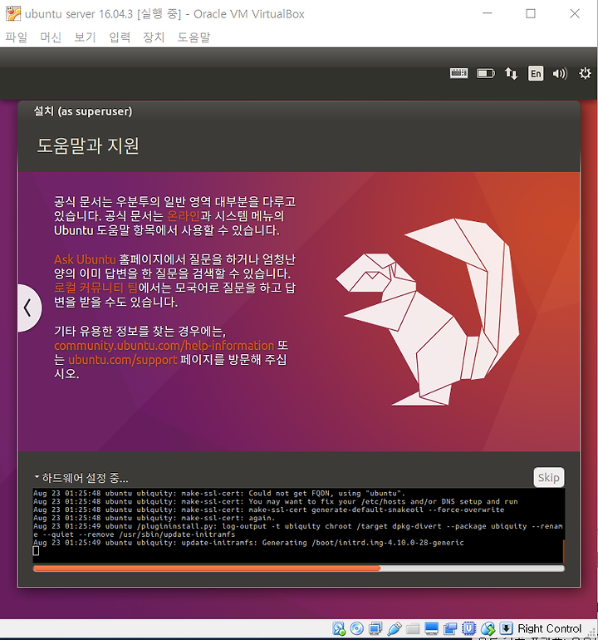Viewport: 598px width, 640px height.
Task: Click the terminal log scrollbar
Action: [x=563, y=551]
